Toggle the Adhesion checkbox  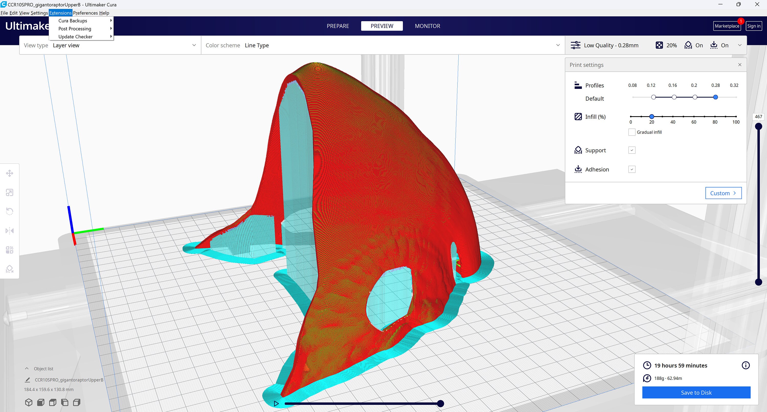[632, 169]
